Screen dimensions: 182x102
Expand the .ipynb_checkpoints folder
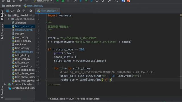[x=9, y=19]
